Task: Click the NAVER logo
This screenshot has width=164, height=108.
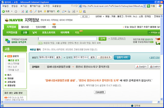Action: point(14,20)
